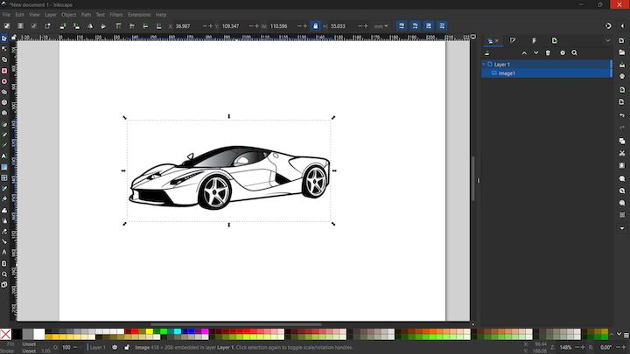Click the opacity O input field
The width and height of the screenshot is (630, 354).
pos(66,347)
